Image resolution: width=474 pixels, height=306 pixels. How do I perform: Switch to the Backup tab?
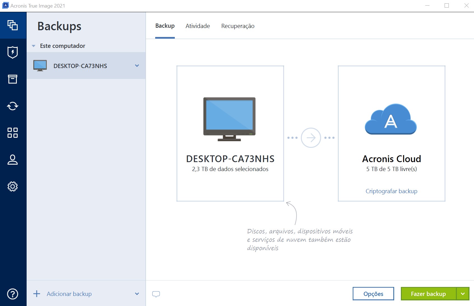point(165,26)
